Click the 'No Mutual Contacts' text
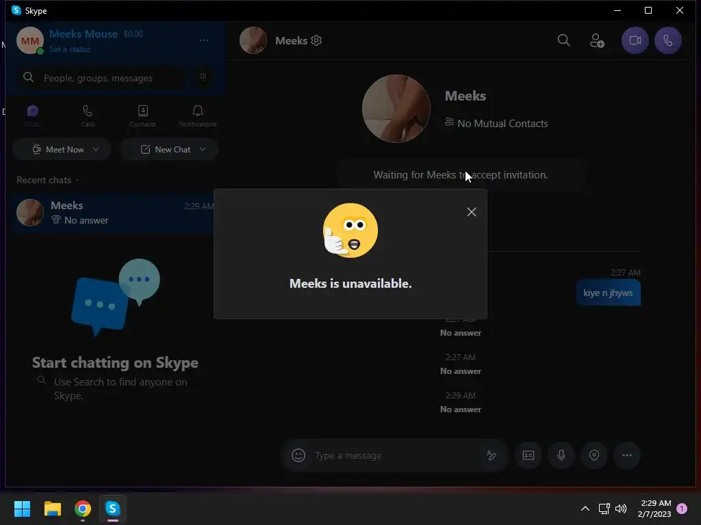 502,124
